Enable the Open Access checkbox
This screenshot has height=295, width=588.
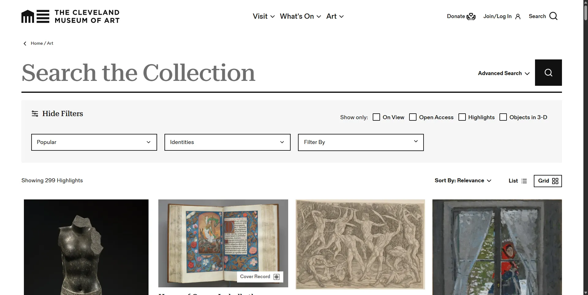tap(413, 117)
